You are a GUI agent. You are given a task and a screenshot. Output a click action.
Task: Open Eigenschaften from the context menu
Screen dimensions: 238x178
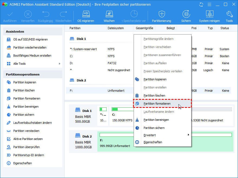(163, 142)
